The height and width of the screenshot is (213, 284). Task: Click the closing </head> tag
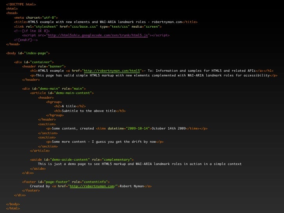tap(13, 44)
